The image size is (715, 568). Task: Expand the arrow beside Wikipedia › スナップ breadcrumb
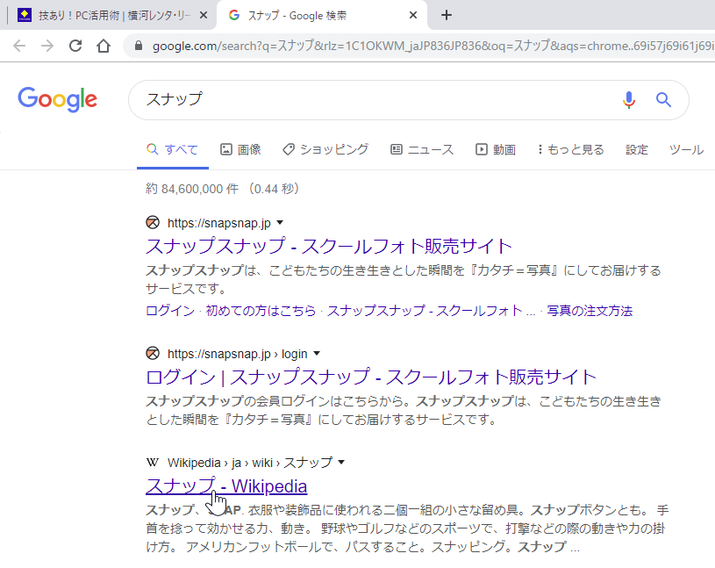(341, 463)
